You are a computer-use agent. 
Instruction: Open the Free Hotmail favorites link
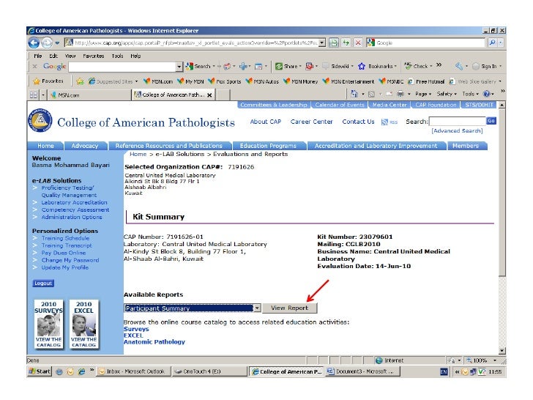426,81
